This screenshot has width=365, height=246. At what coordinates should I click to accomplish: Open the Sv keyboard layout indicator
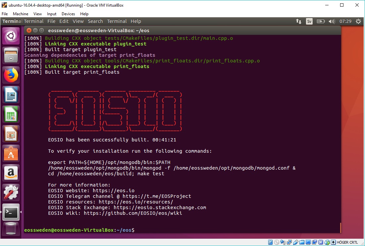click(x=309, y=22)
